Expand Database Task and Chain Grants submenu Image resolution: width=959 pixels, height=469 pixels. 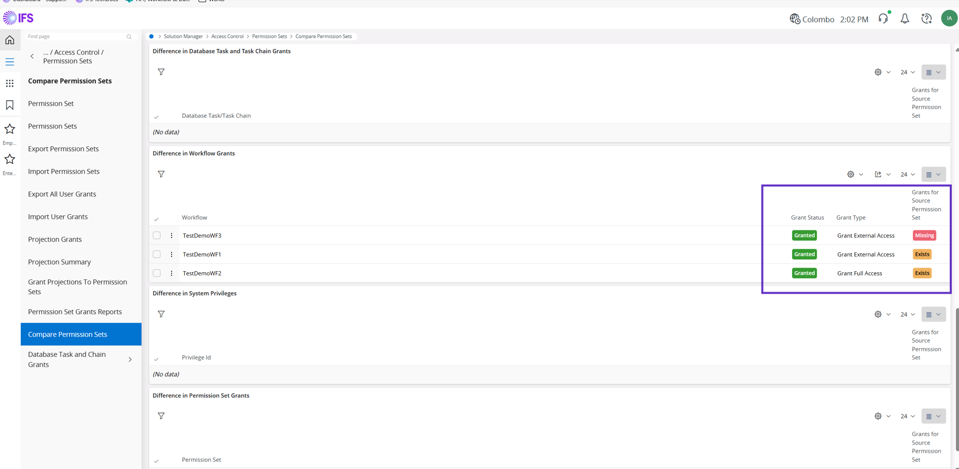coord(130,359)
